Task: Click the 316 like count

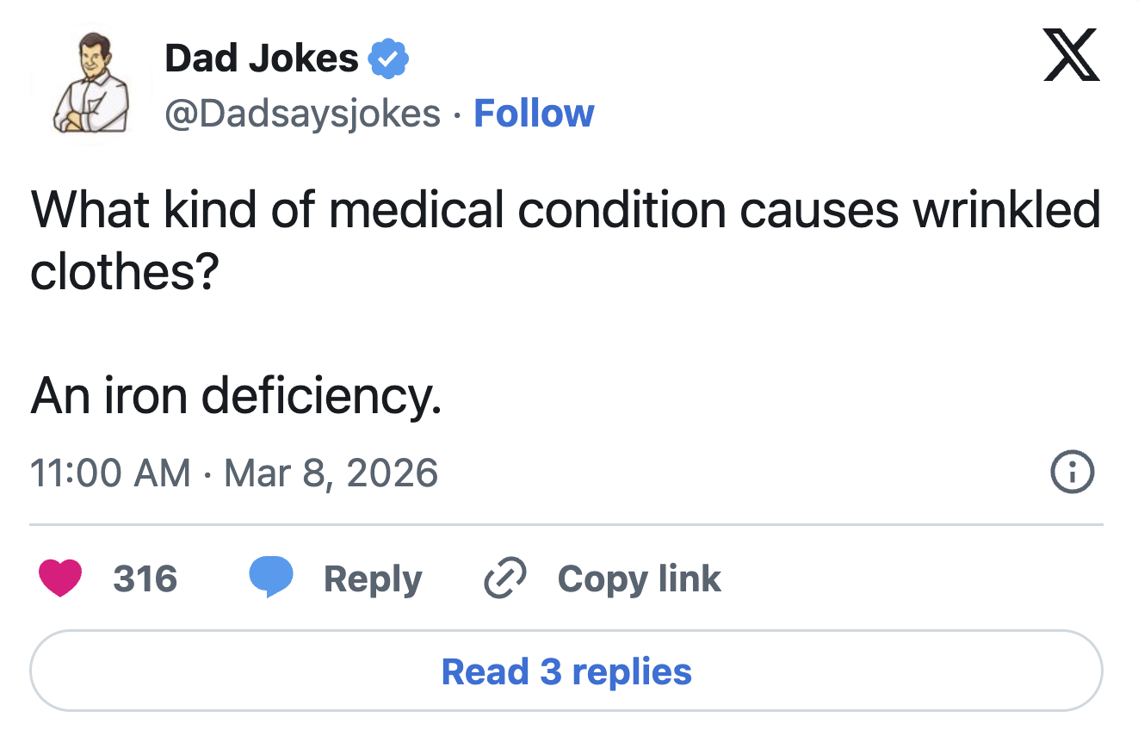Action: 144,578
